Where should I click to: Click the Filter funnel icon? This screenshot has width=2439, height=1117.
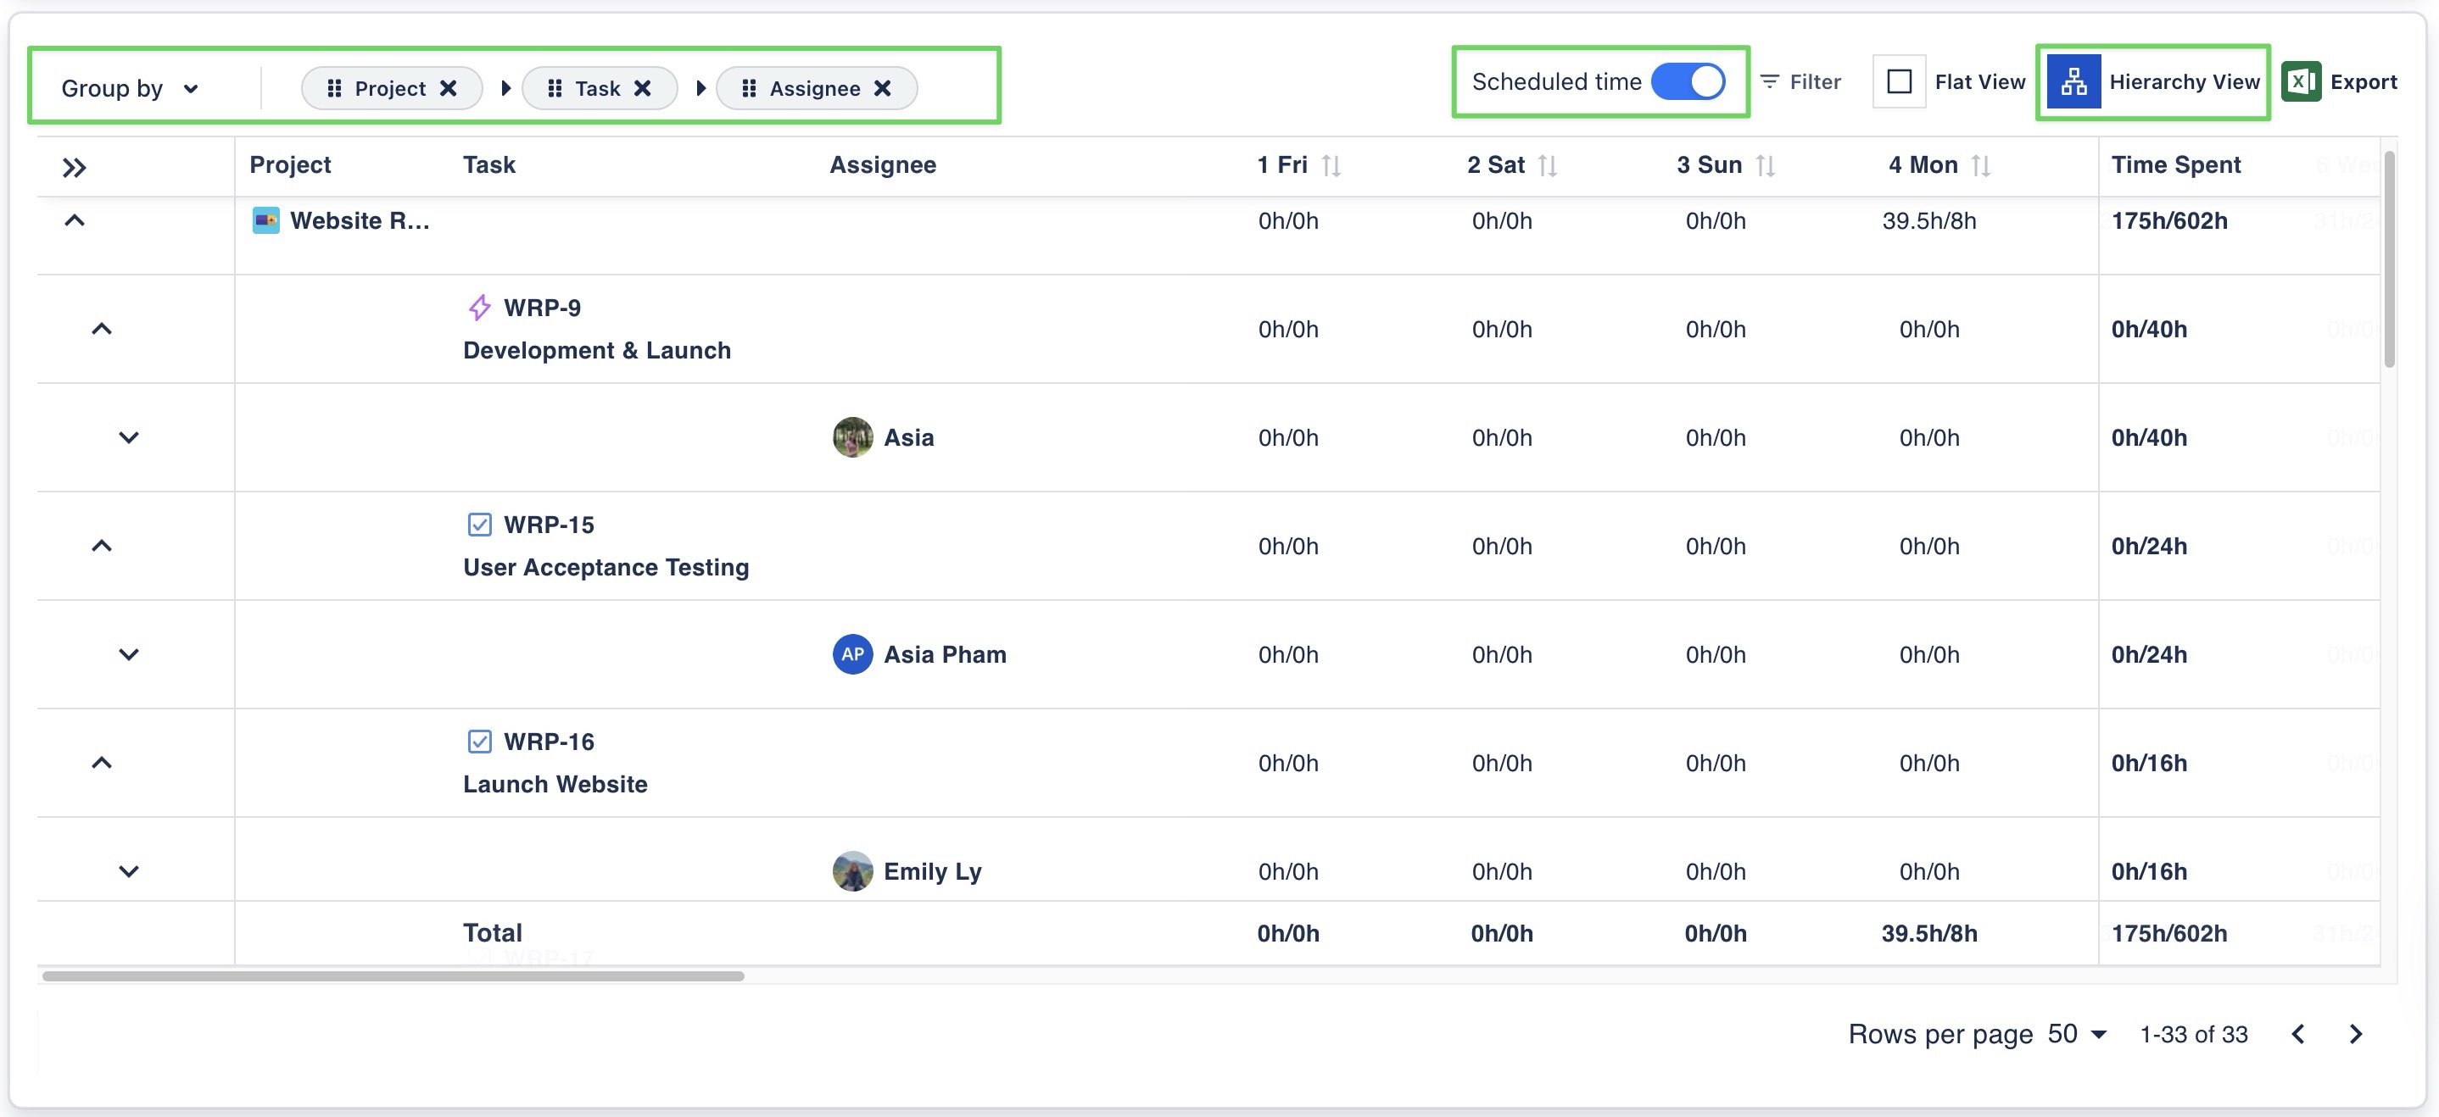1769,81
